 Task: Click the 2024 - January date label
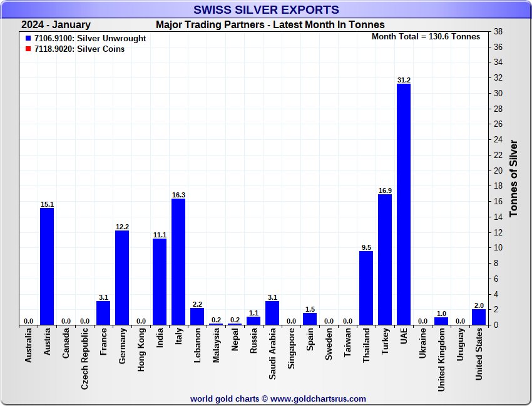pyautogui.click(x=56, y=25)
